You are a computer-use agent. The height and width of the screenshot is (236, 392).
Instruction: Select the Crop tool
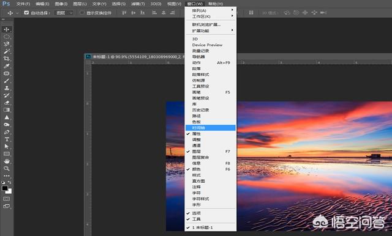click(x=7, y=59)
